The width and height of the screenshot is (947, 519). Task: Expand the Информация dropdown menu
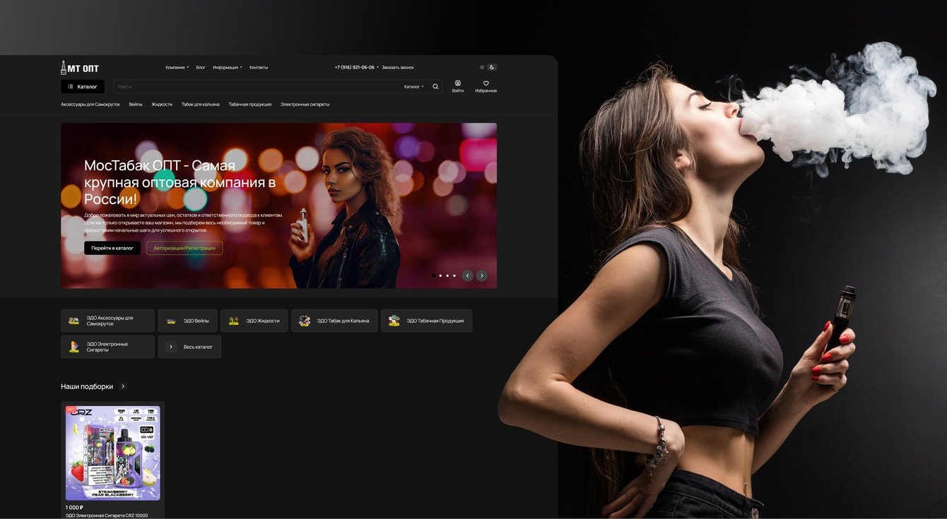[x=228, y=68]
